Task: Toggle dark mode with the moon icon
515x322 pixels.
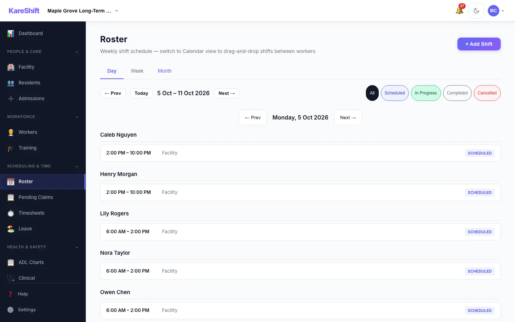Action: [x=476, y=11]
